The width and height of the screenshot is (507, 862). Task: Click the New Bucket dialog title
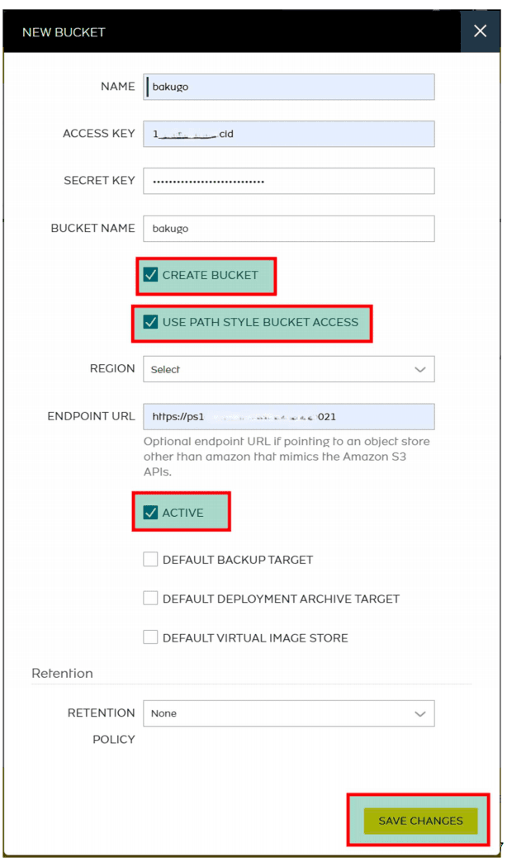pyautogui.click(x=64, y=32)
